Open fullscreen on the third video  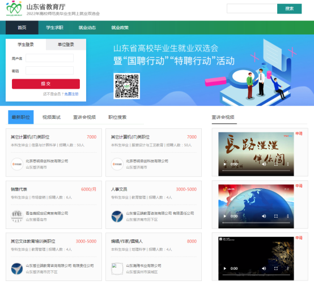pos(276,269)
